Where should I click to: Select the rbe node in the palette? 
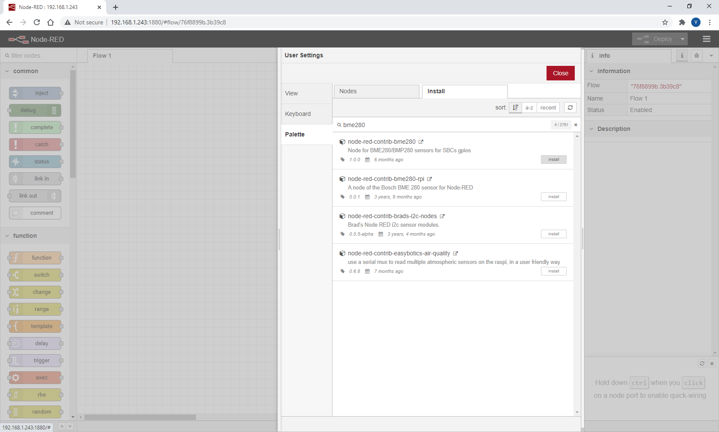tap(35, 395)
